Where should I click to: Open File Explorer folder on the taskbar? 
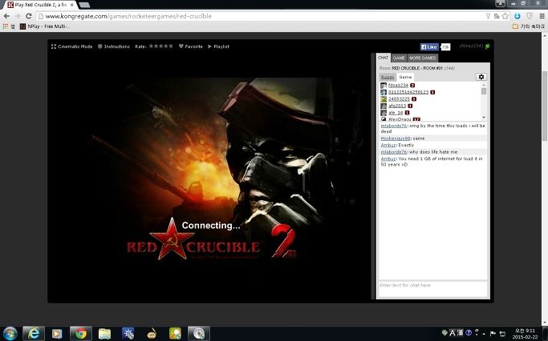point(104,334)
